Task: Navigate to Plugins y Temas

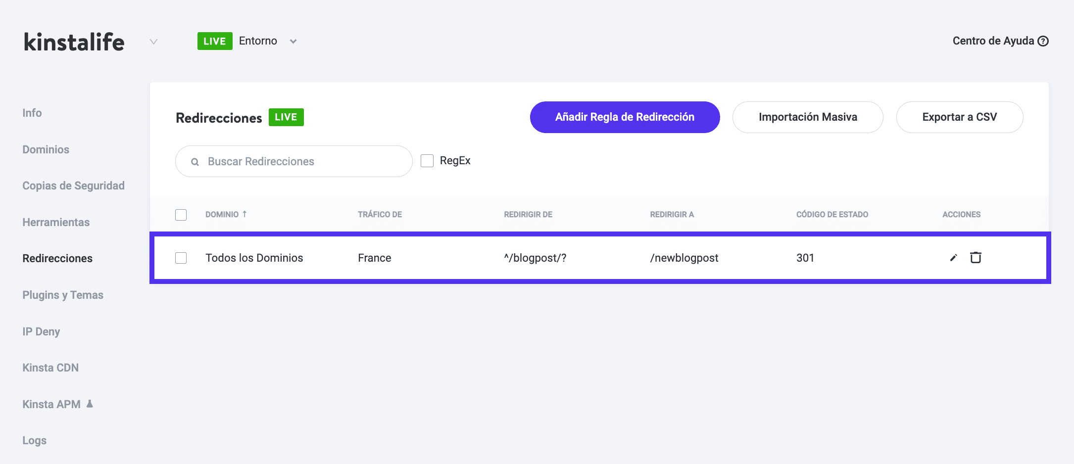Action: point(62,295)
